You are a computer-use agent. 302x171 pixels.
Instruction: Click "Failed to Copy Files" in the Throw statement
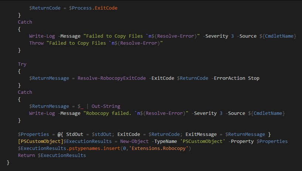[x=76, y=43]
